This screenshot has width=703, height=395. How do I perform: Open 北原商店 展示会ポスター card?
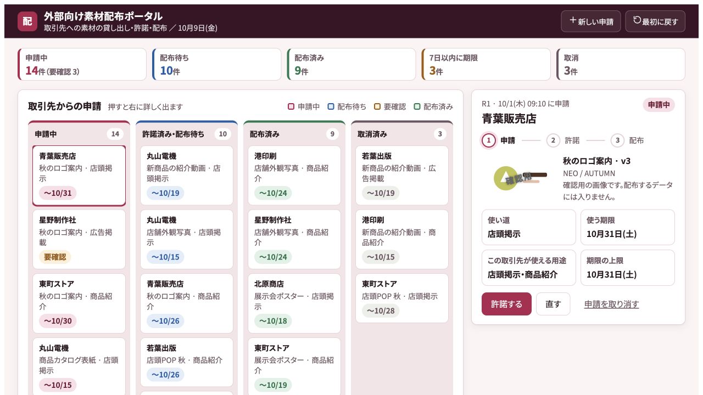pyautogui.click(x=294, y=303)
